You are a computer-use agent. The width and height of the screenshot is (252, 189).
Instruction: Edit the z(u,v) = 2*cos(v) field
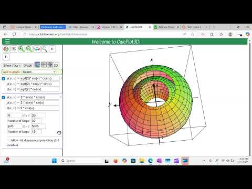pyautogui.click(x=39, y=108)
